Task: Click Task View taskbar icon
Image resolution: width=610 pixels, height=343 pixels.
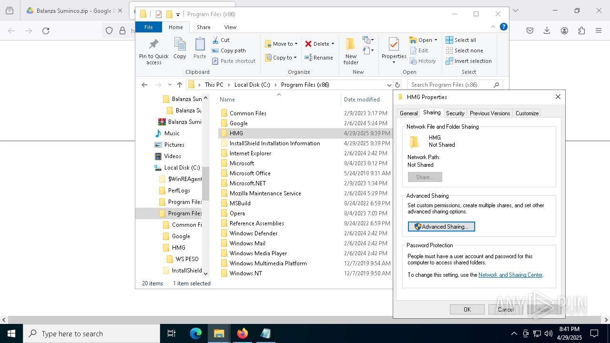Action: pyautogui.click(x=172, y=333)
